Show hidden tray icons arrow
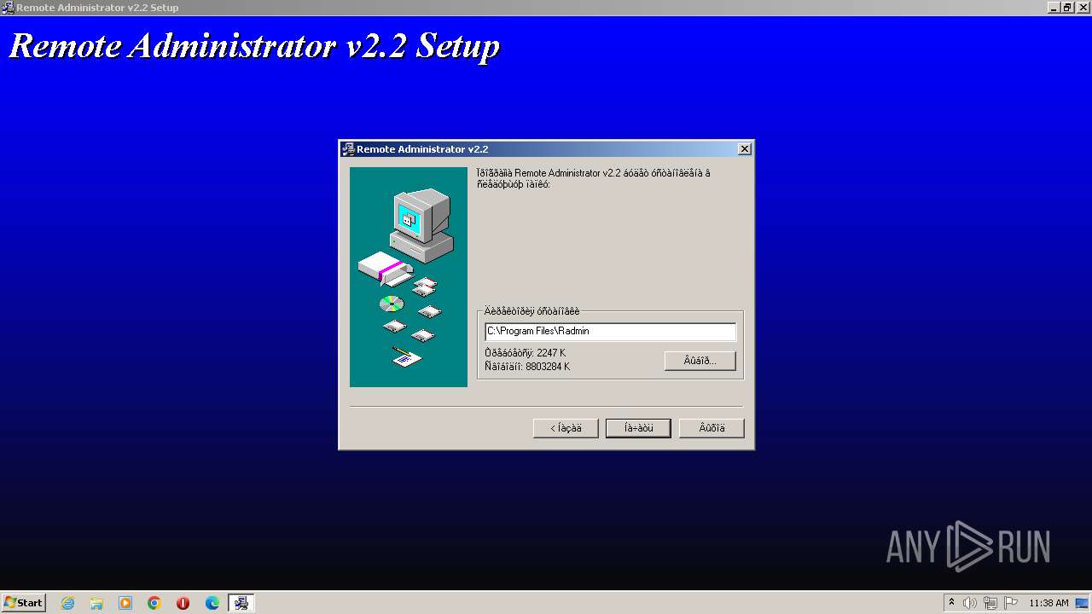 click(951, 603)
